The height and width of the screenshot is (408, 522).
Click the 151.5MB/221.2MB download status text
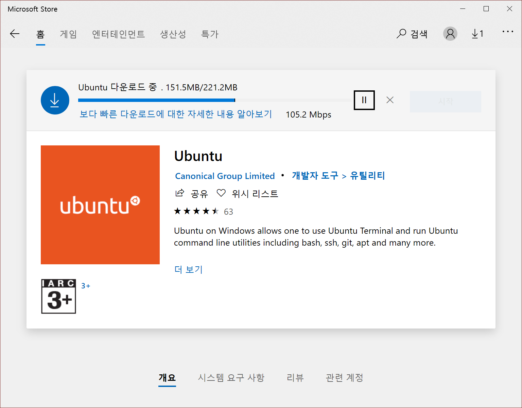pyautogui.click(x=202, y=88)
